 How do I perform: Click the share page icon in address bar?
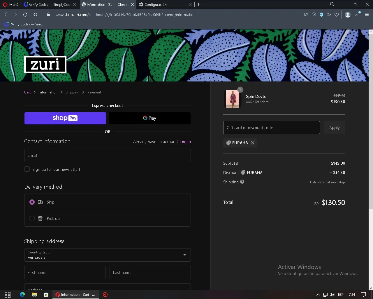(x=306, y=15)
